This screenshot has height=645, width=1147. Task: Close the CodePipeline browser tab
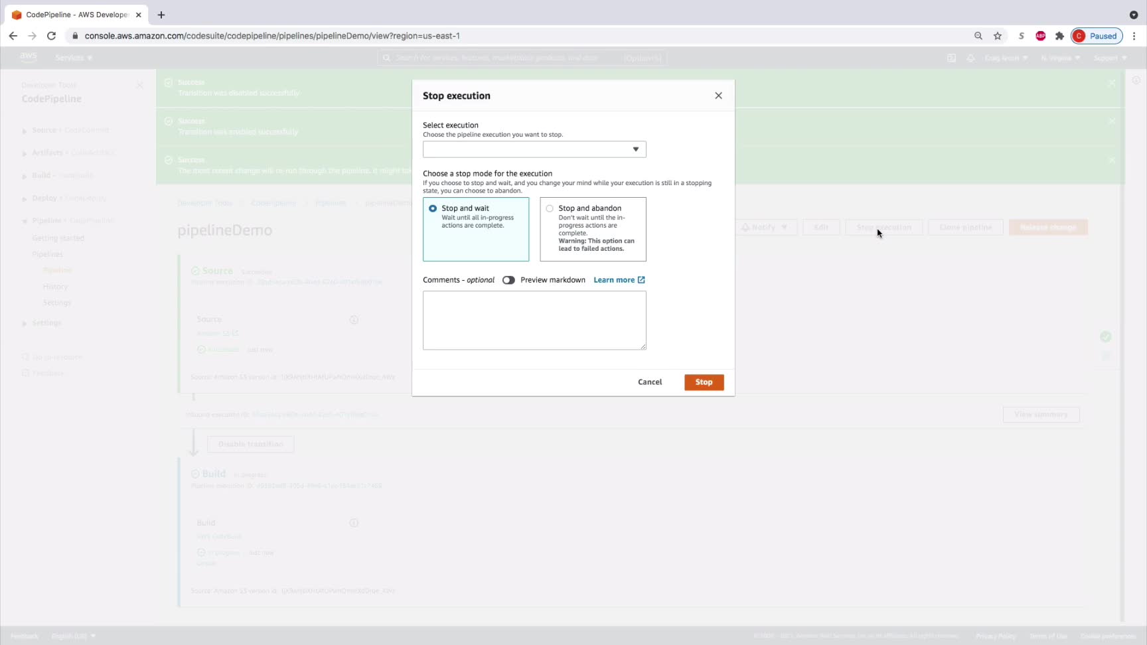(139, 15)
